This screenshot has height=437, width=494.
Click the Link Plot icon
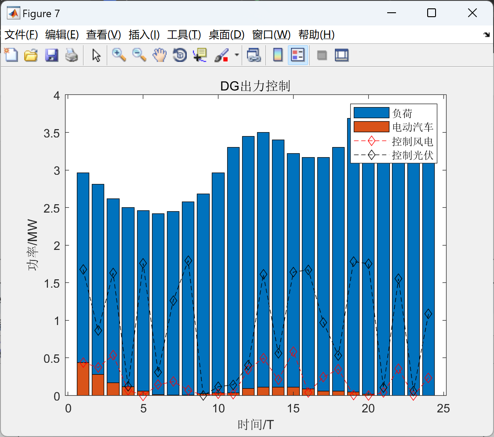[x=254, y=55]
